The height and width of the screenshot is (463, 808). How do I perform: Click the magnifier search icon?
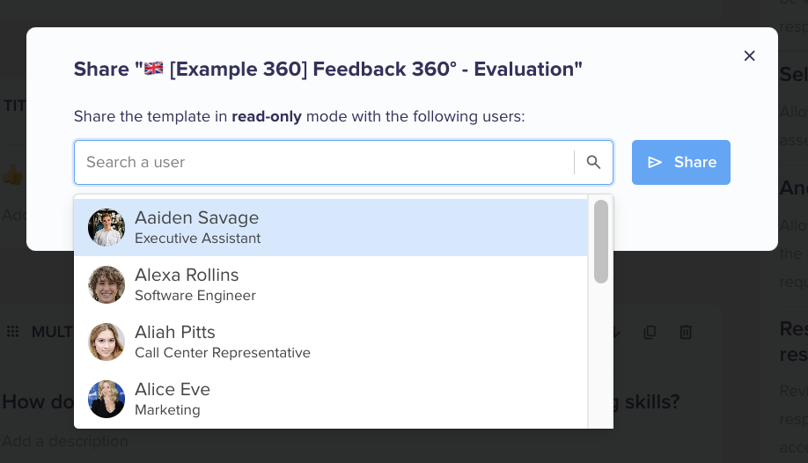pyautogui.click(x=593, y=163)
